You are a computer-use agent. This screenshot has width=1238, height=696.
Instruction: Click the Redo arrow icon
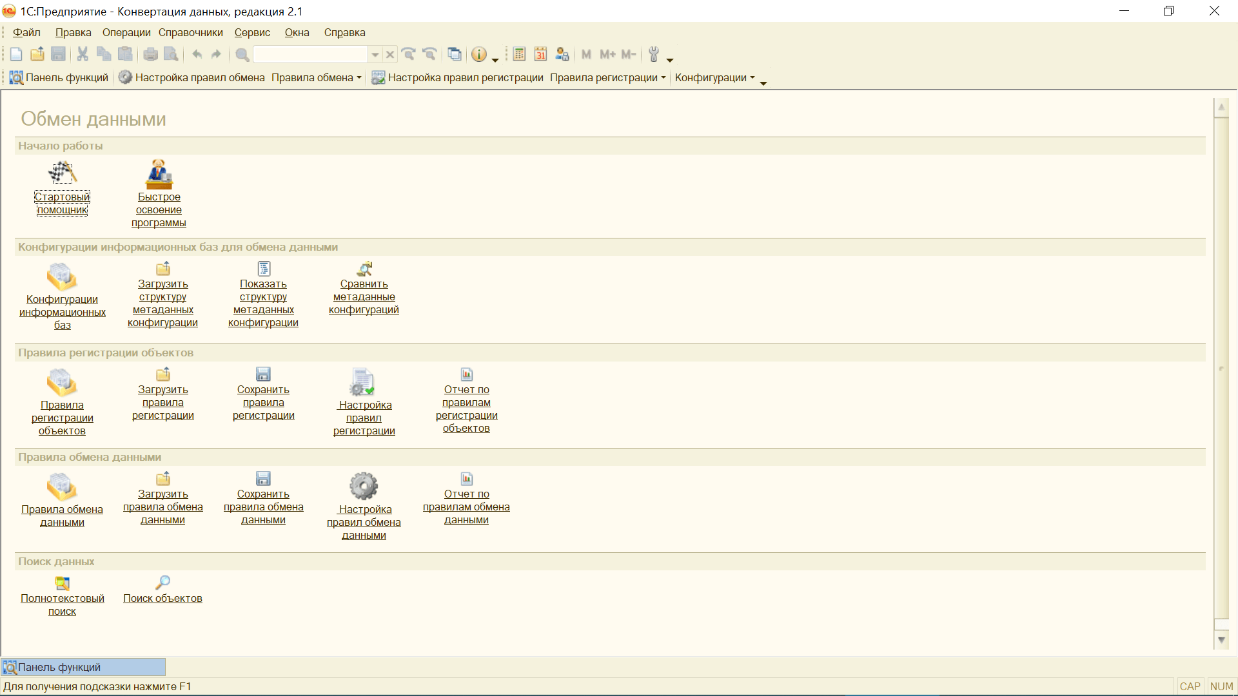coord(217,55)
